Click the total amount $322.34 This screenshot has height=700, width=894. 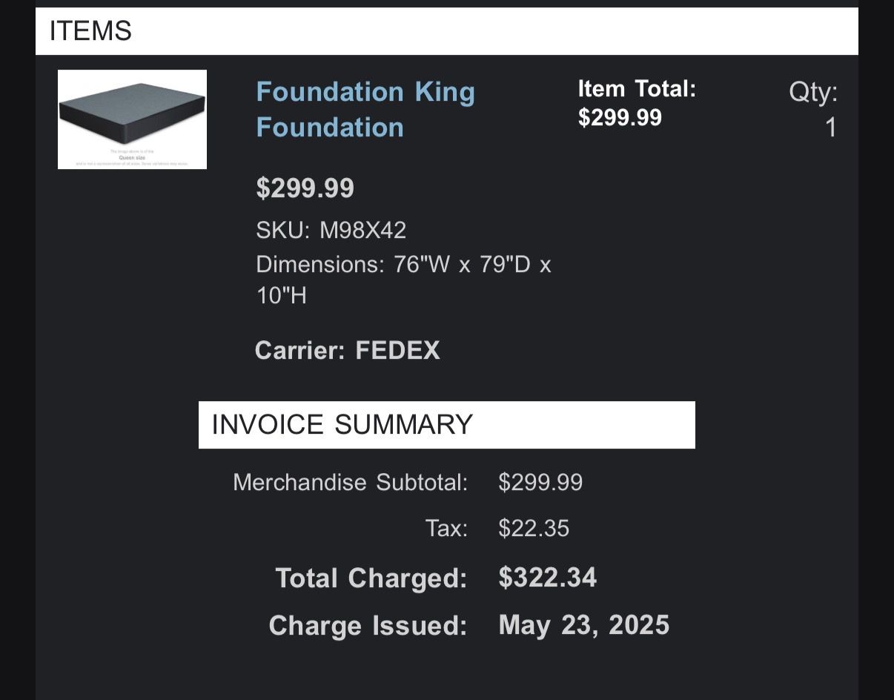(547, 577)
